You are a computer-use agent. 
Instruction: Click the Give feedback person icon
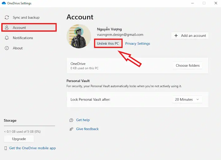pos(71,129)
